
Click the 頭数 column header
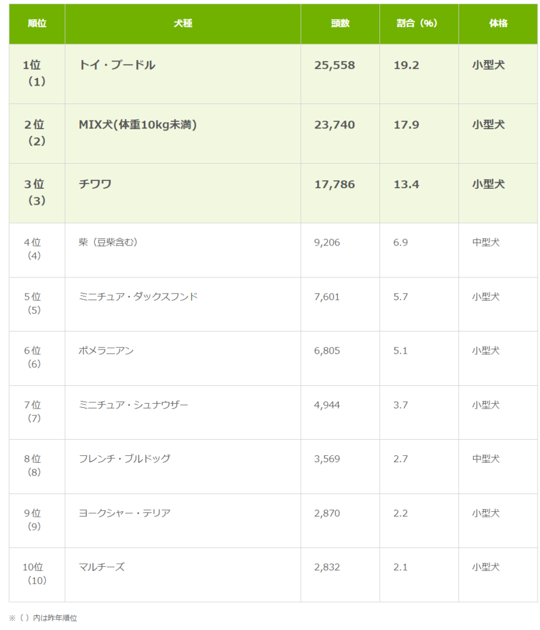click(339, 23)
